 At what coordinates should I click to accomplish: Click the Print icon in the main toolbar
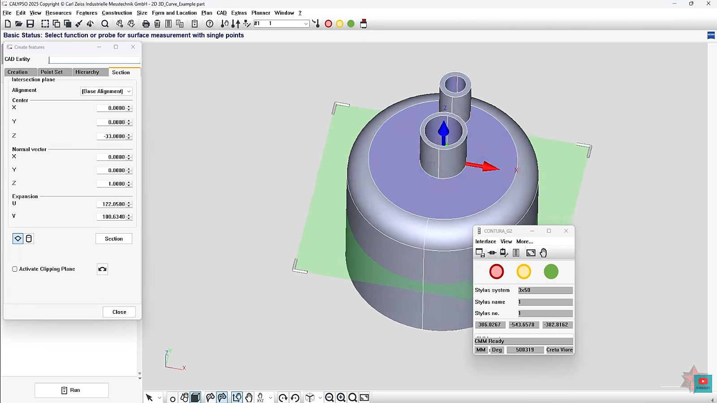coord(146,24)
